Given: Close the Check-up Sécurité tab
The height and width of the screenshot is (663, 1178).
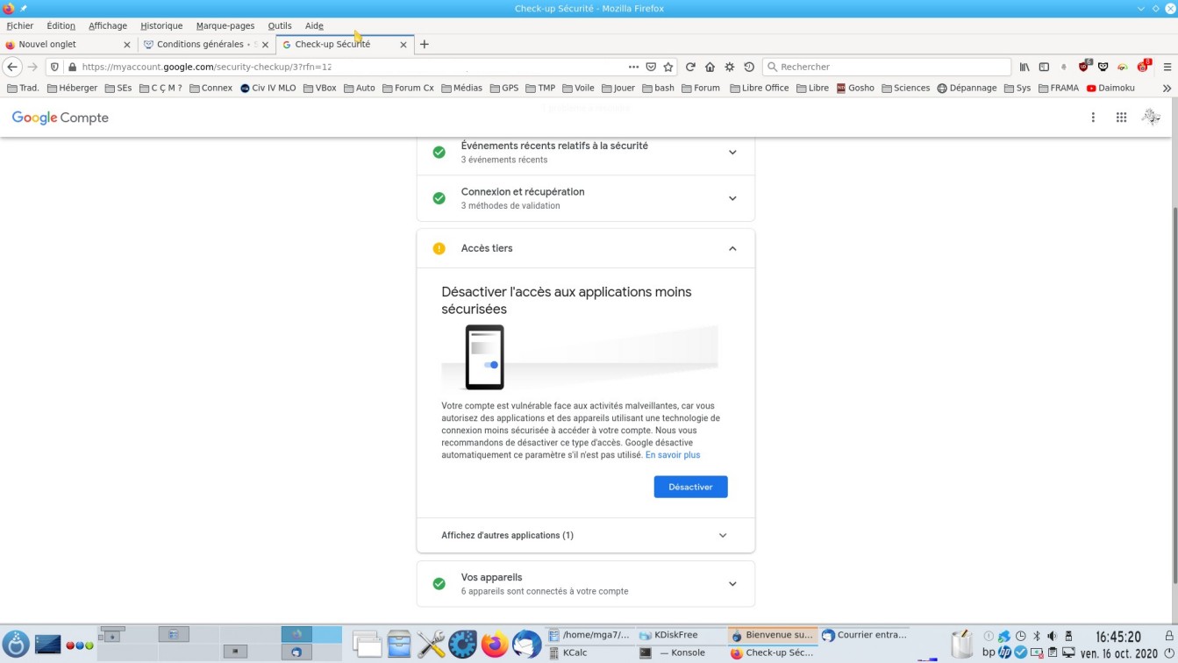Looking at the screenshot, I should (403, 44).
